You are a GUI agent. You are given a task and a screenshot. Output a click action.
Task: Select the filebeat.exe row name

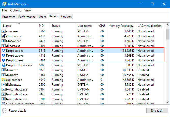(x=14, y=85)
